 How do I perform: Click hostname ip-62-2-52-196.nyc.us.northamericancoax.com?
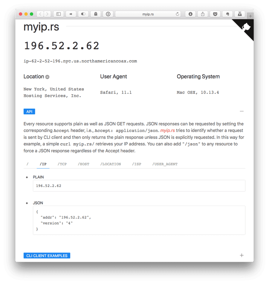(80, 61)
